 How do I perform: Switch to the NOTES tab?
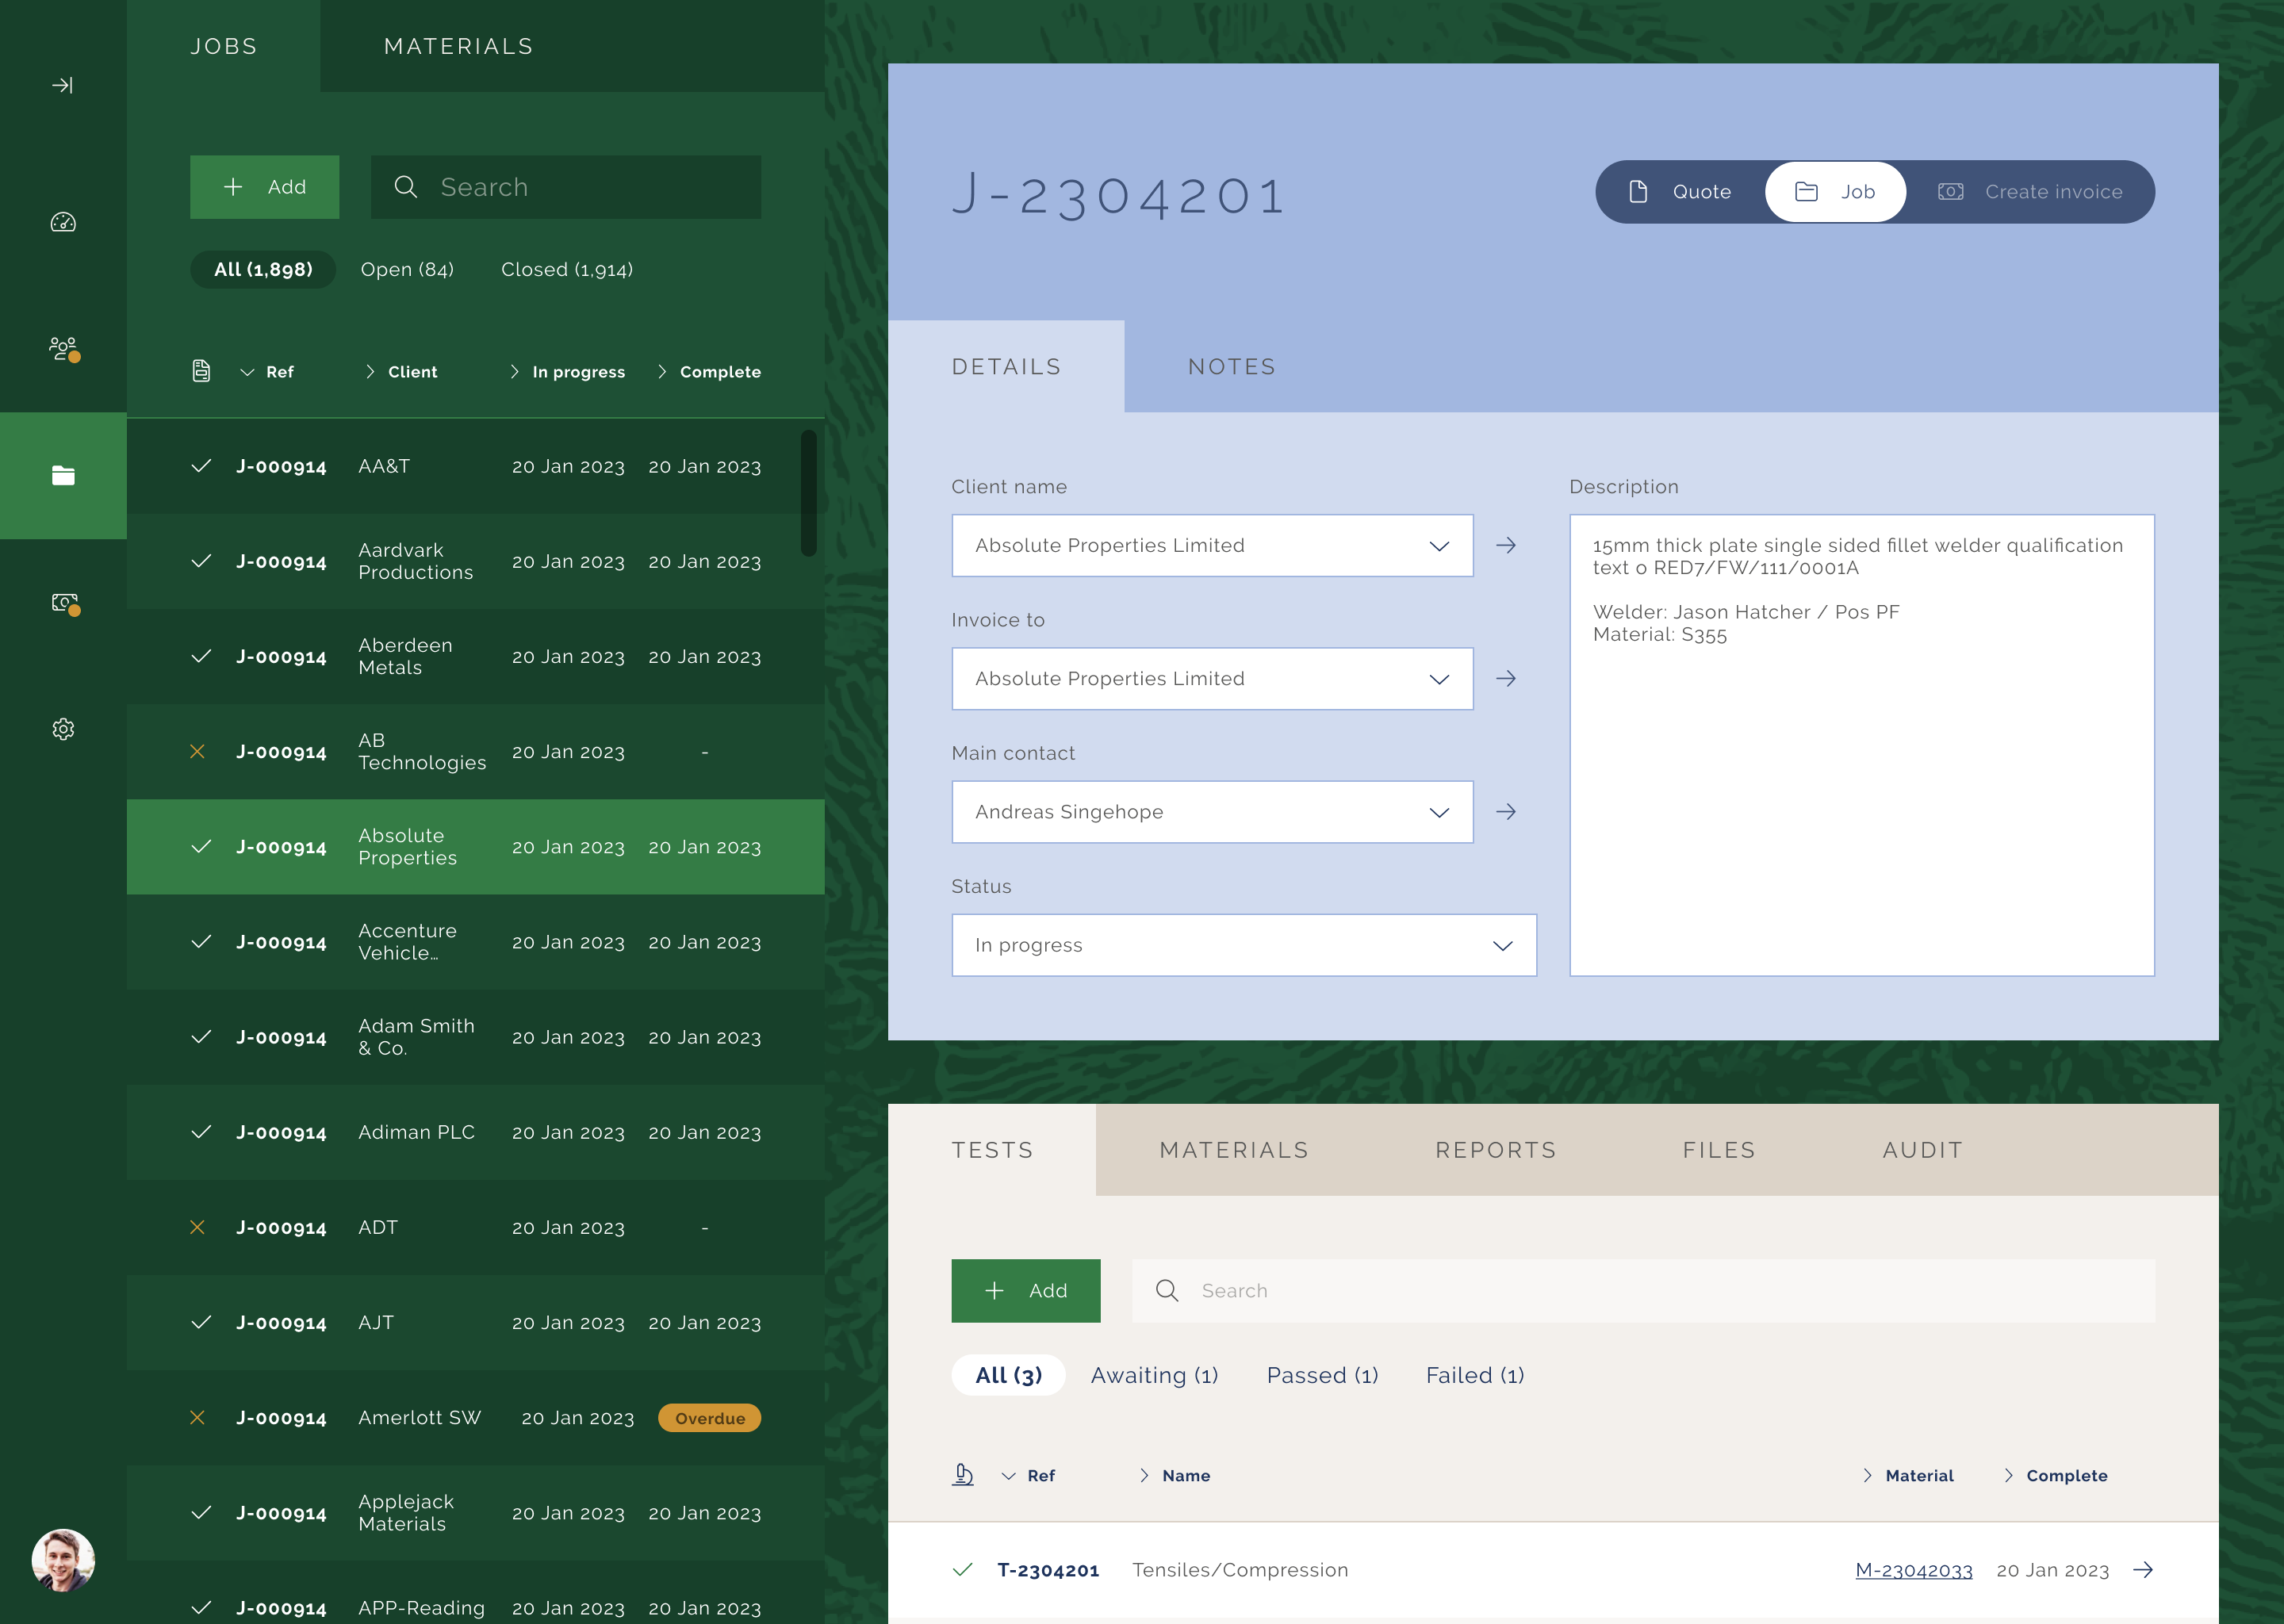pyautogui.click(x=1231, y=367)
